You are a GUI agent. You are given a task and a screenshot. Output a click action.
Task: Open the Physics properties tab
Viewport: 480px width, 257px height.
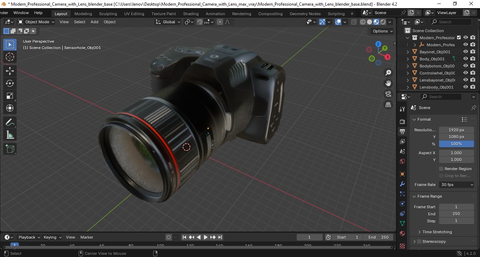coord(402,204)
